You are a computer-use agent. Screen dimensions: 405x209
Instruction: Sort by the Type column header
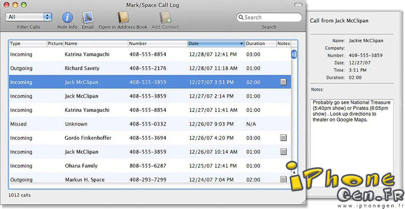(28, 43)
